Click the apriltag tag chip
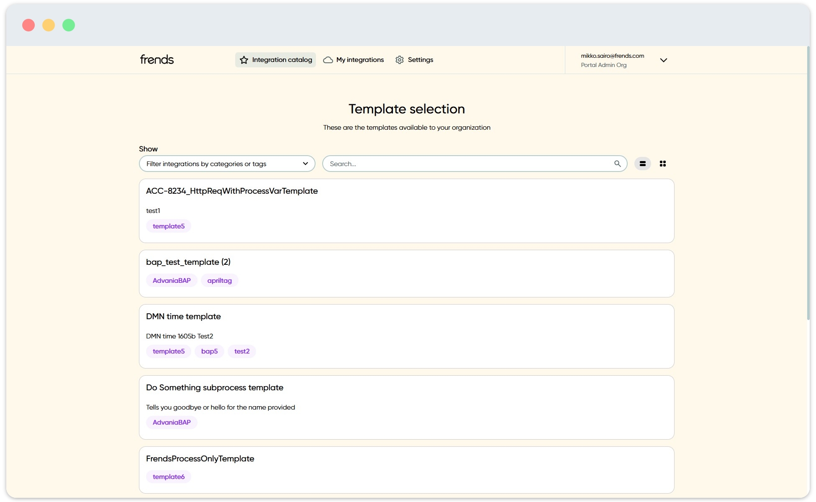The image size is (816, 502). [x=220, y=280]
